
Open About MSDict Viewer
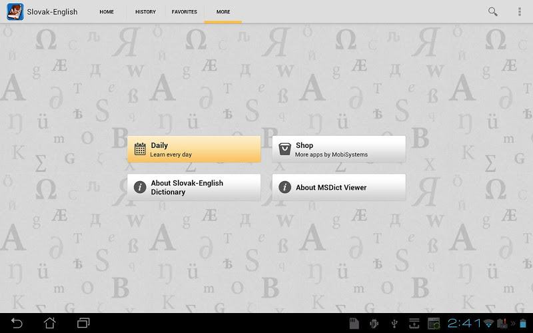click(338, 187)
